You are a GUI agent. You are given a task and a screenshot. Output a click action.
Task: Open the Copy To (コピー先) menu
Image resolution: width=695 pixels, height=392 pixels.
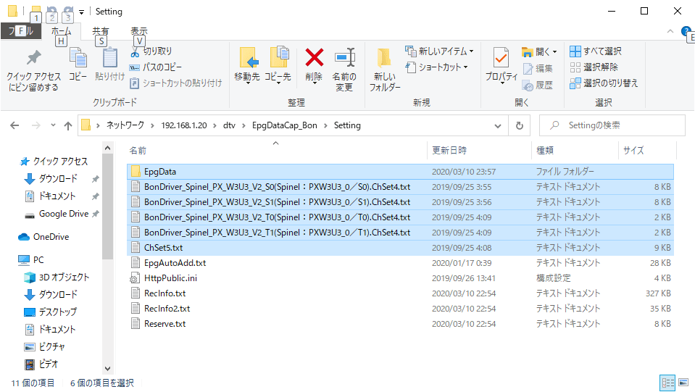coord(278,65)
